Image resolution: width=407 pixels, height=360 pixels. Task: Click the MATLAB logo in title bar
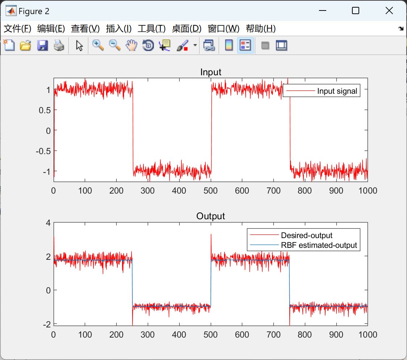click(x=11, y=11)
